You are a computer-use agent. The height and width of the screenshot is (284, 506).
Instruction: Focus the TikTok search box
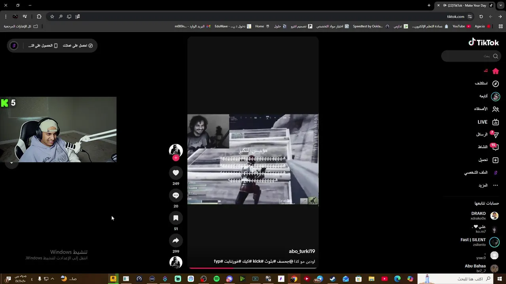click(x=471, y=56)
